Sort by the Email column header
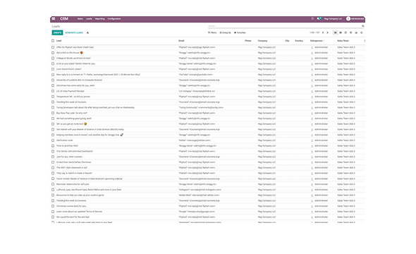The height and width of the screenshot is (254, 416). pyautogui.click(x=181, y=41)
